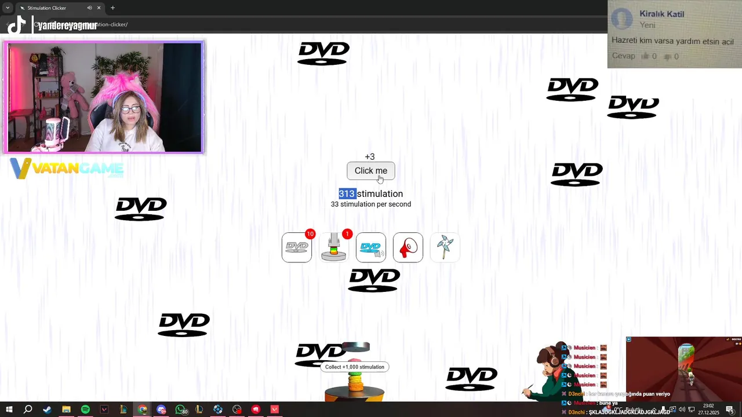Image resolution: width=742 pixels, height=417 pixels.
Task: Buy the DVD bounce sound upgrade
Action: (371, 247)
